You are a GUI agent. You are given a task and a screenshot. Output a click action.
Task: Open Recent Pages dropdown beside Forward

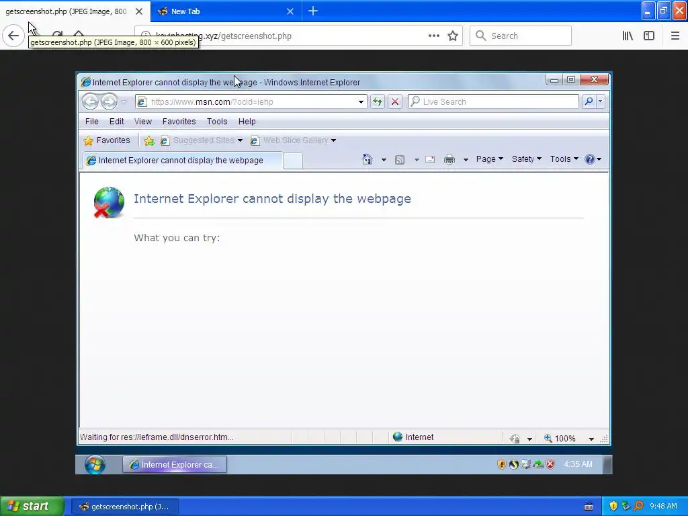[x=124, y=102]
